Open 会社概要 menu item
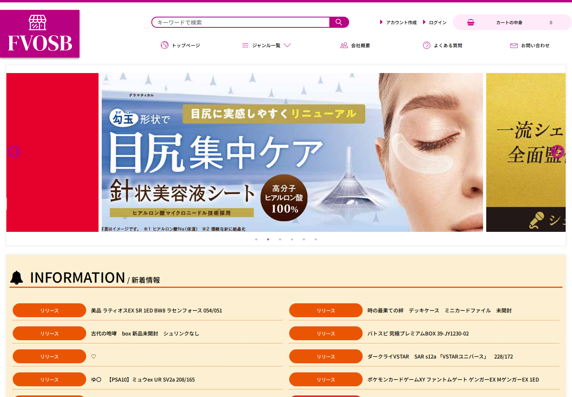This screenshot has width=572, height=397. click(x=361, y=46)
